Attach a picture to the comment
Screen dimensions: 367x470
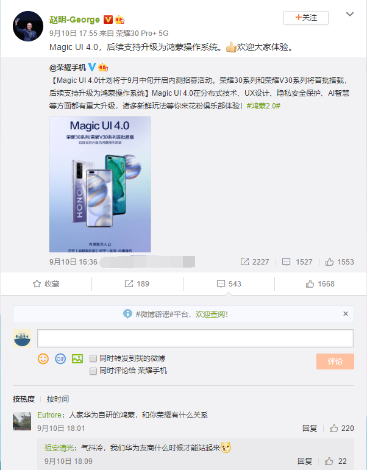click(x=77, y=358)
